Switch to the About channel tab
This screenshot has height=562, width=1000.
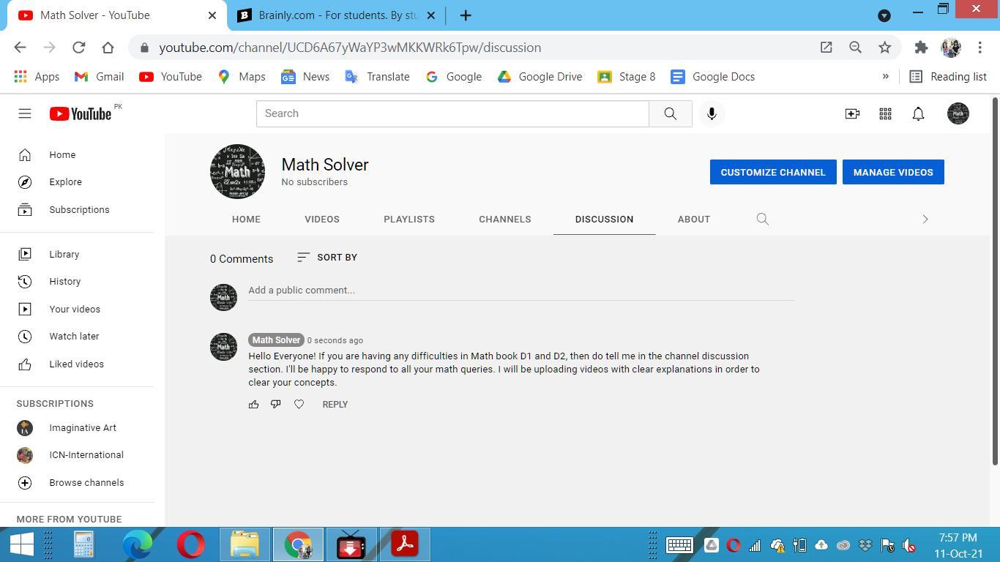pyautogui.click(x=693, y=219)
